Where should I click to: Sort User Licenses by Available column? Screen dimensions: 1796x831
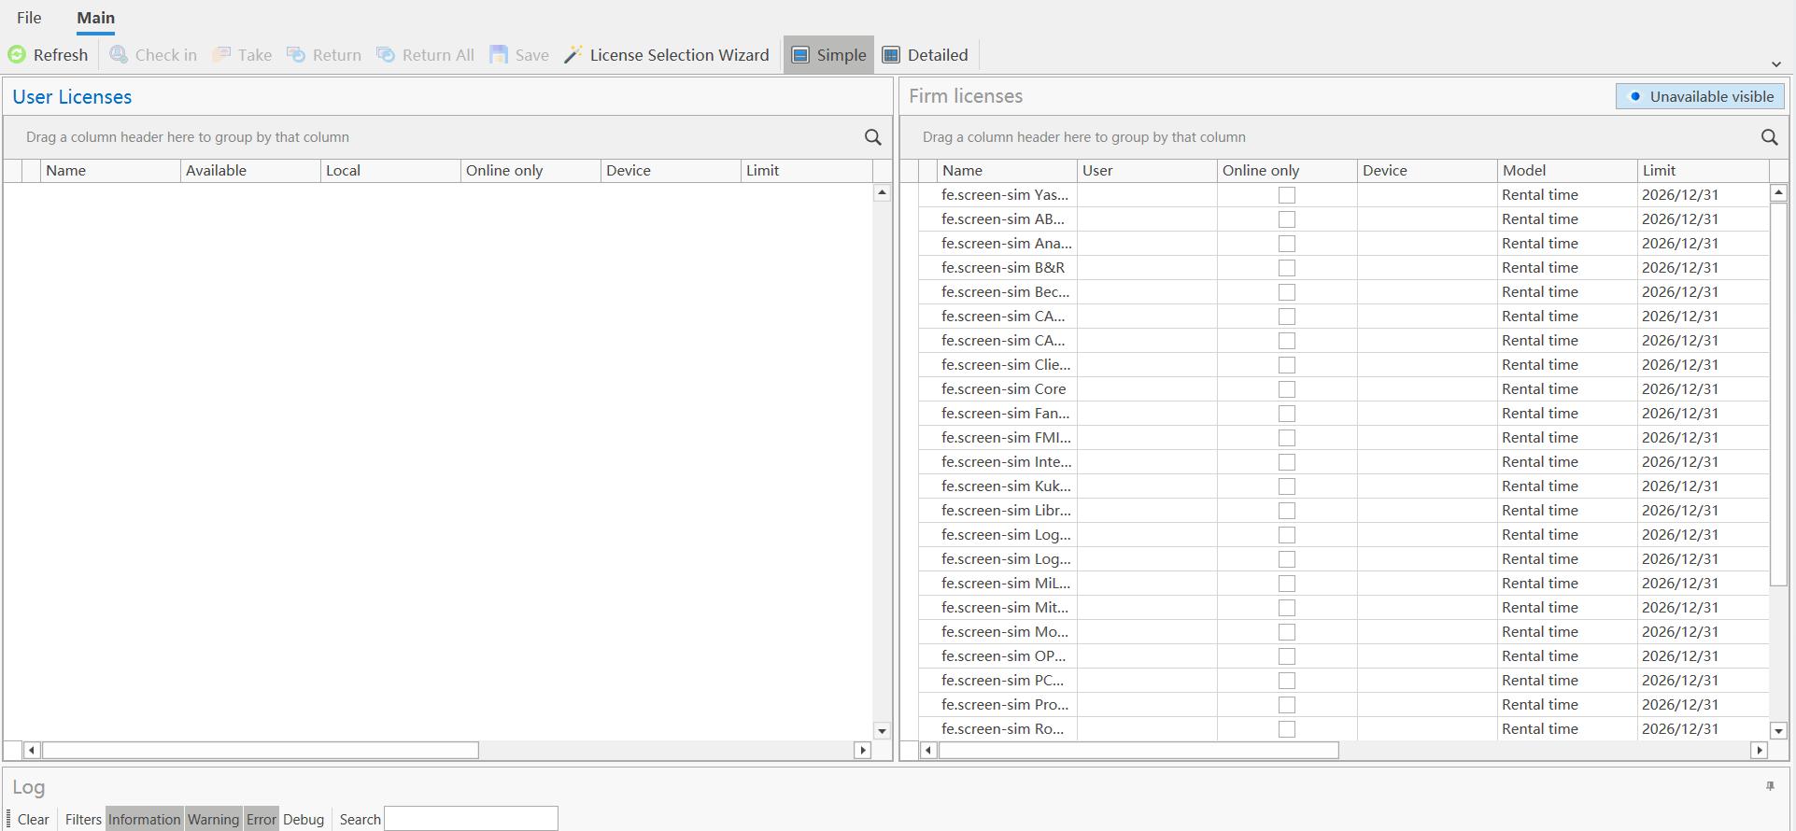coord(250,171)
